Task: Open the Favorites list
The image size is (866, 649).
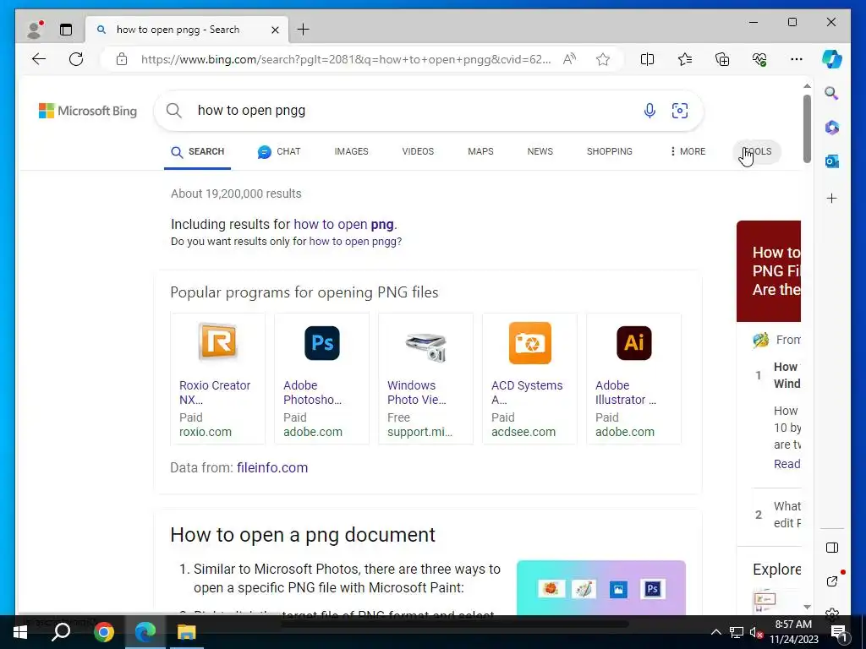Action: click(x=685, y=59)
